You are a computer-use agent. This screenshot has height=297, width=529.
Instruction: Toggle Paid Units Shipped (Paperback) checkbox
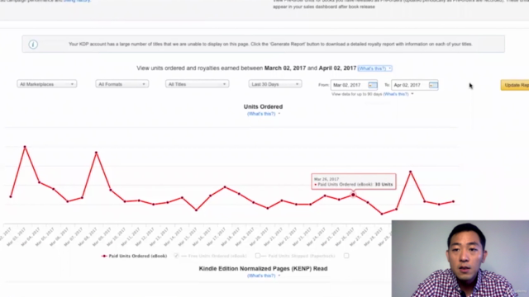(x=258, y=256)
